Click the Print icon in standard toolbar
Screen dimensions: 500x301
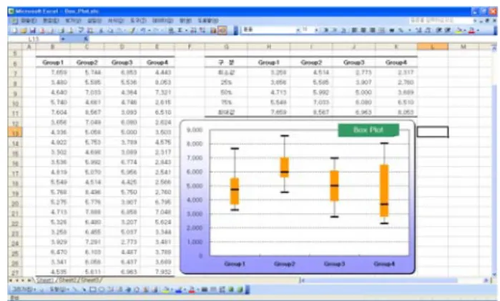[61, 30]
